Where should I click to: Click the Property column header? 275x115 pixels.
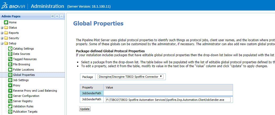click(x=92, y=87)
